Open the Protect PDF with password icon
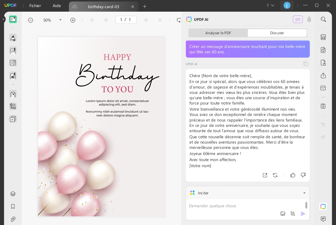336x225 pixels. (x=323, y=63)
